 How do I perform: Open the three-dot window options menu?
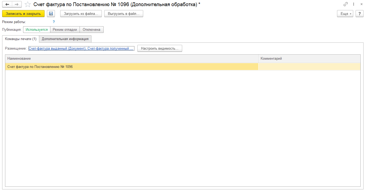(353, 4)
